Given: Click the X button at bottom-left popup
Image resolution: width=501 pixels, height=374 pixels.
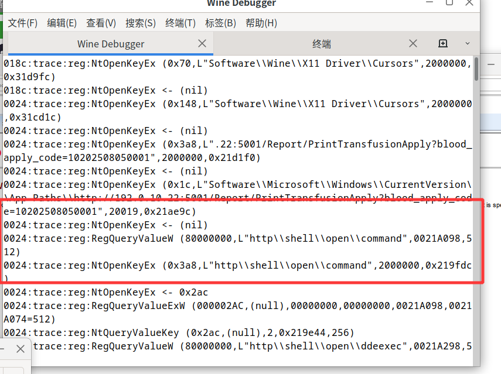Looking at the screenshot, I should [21, 349].
